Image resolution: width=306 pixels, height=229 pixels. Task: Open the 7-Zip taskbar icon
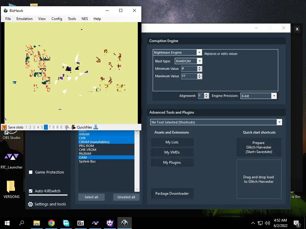click(x=81, y=223)
